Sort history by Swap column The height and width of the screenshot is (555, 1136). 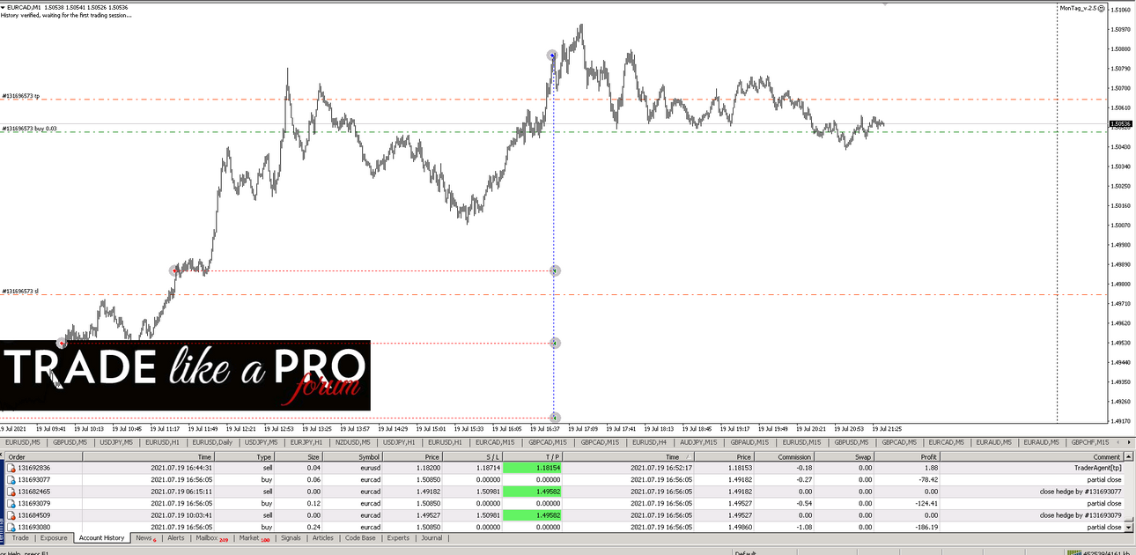click(x=844, y=456)
